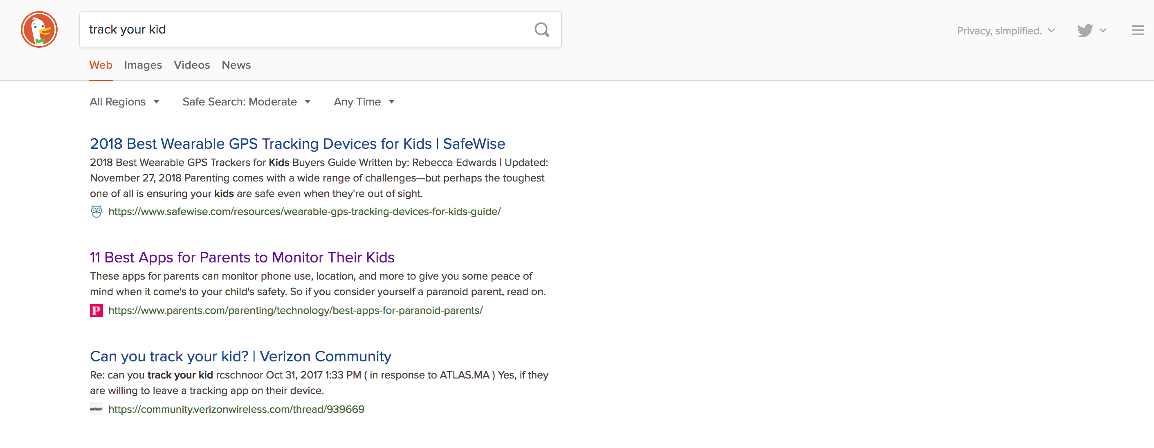Image resolution: width=1154 pixels, height=448 pixels.
Task: Click the Verizon favicon
Action: [97, 409]
